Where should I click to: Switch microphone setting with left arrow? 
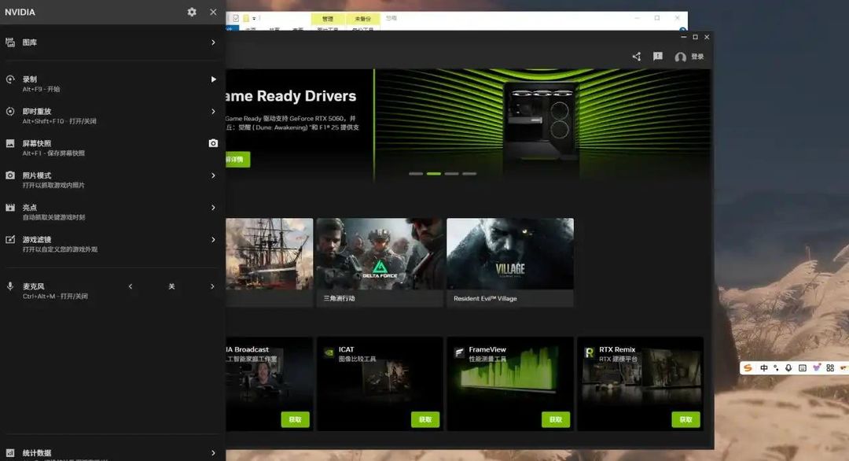(x=130, y=286)
